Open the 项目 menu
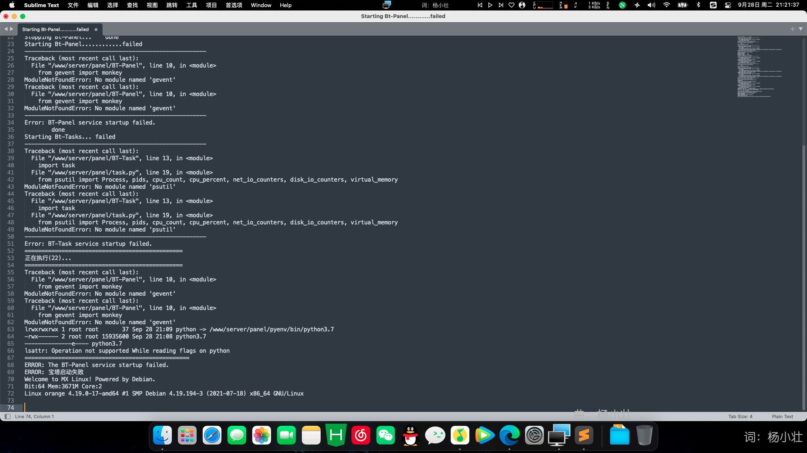 coord(211,5)
